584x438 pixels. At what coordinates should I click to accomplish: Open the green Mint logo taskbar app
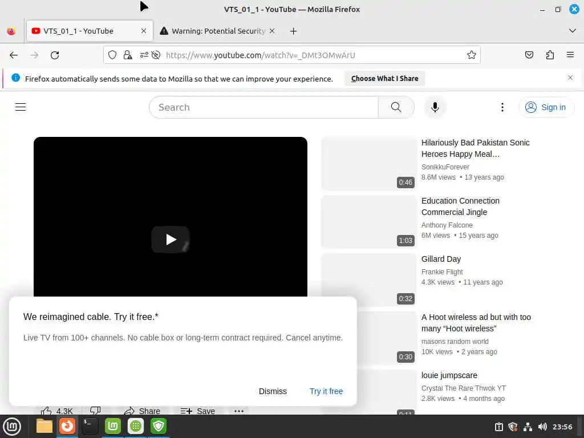(x=113, y=426)
